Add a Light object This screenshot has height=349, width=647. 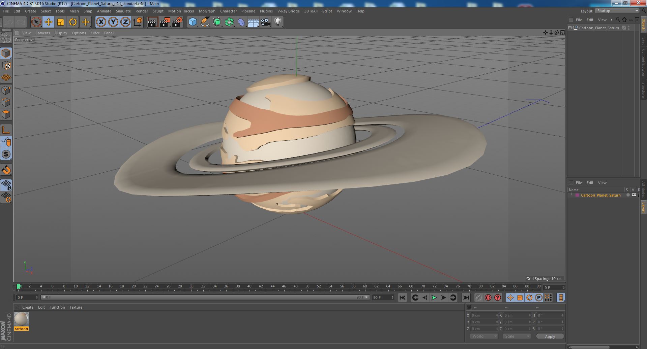pos(277,22)
